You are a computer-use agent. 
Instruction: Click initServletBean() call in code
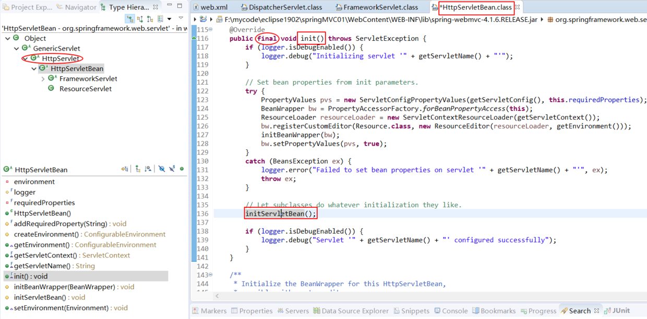(x=280, y=212)
